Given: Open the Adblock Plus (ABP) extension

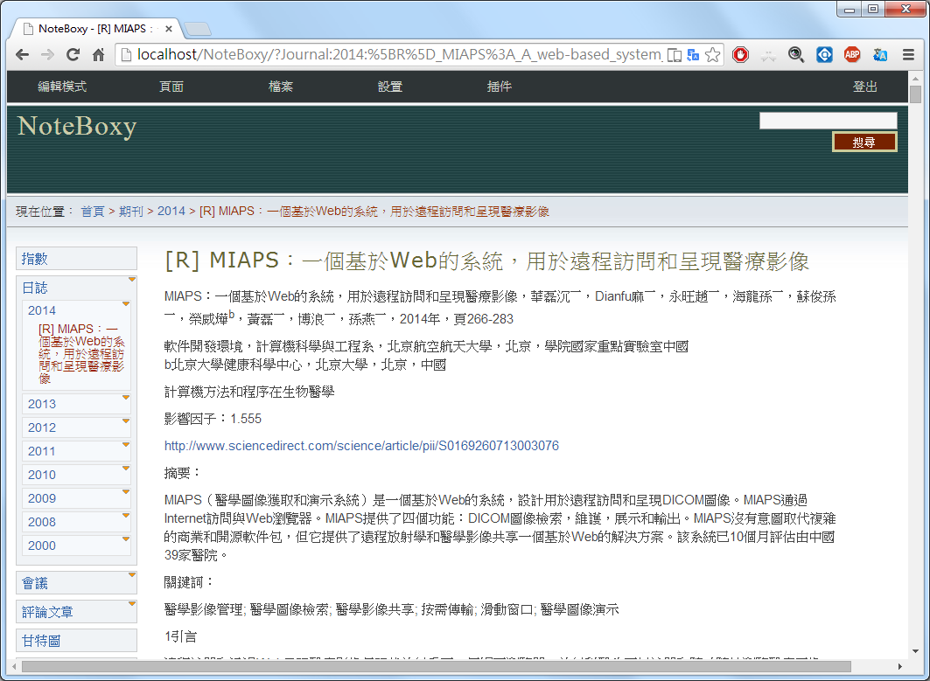Looking at the screenshot, I should click(853, 54).
